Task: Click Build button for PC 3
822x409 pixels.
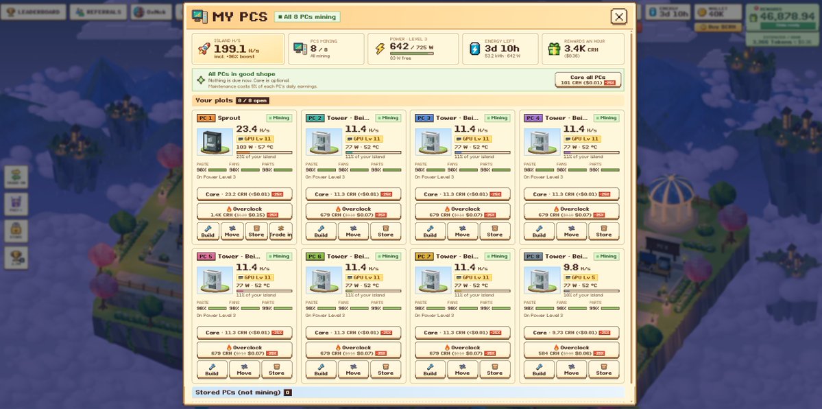Action: [x=430, y=231]
